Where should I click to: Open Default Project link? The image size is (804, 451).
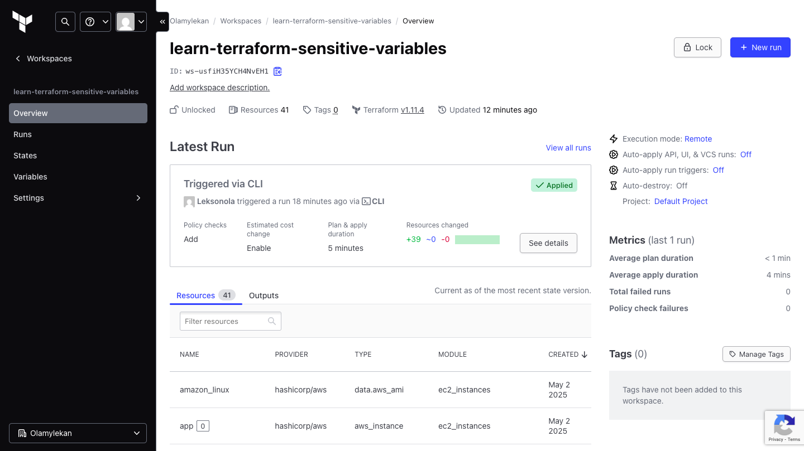click(x=681, y=201)
